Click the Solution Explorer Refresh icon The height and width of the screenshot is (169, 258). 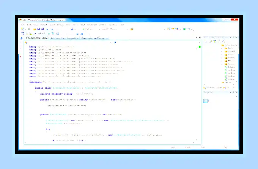(x=215, y=41)
